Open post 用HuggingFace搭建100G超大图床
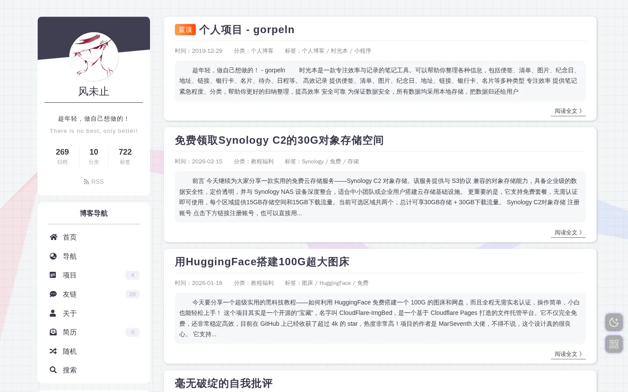 (262, 262)
